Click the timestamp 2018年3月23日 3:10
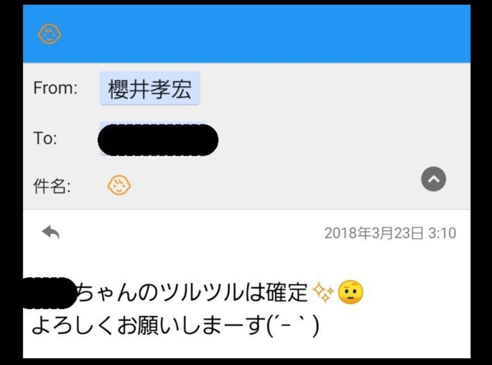The height and width of the screenshot is (365, 492). click(390, 233)
